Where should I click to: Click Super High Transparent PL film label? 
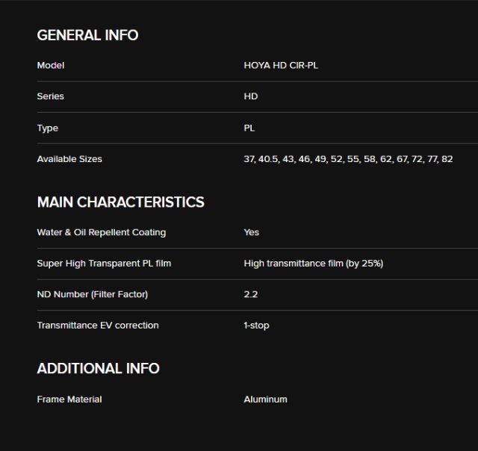click(104, 264)
